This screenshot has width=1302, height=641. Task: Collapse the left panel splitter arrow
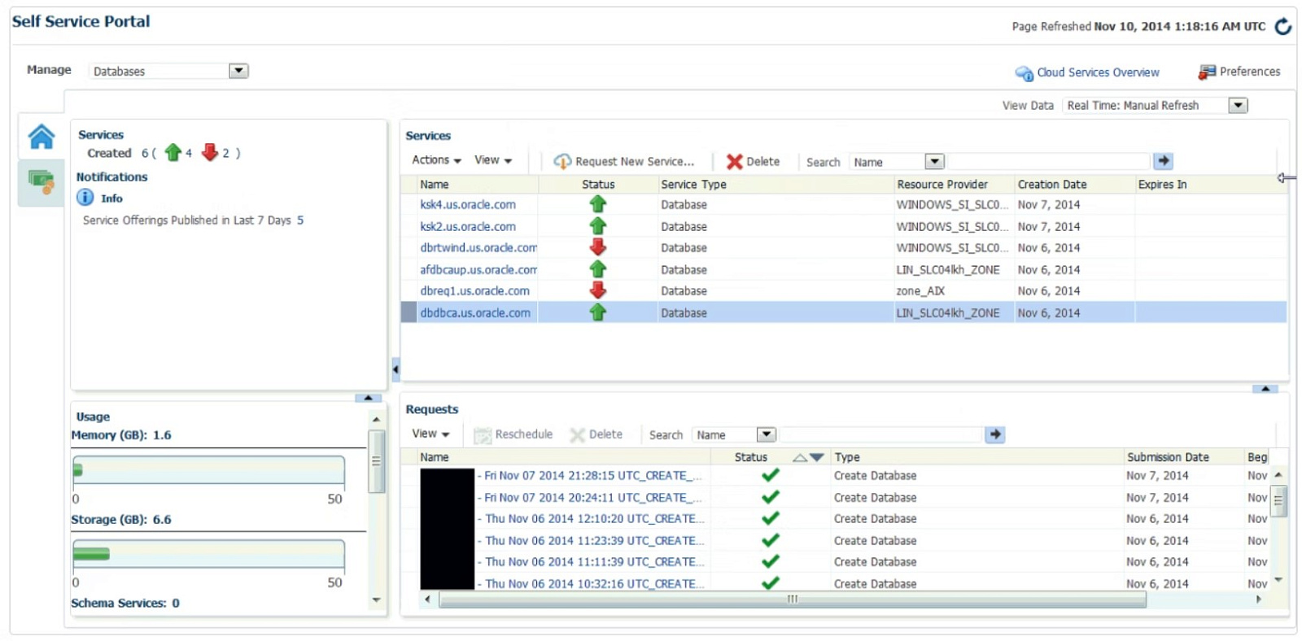[395, 368]
